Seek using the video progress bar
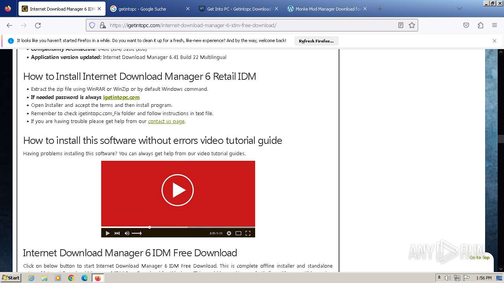This screenshot has height=283, width=504. click(178, 227)
